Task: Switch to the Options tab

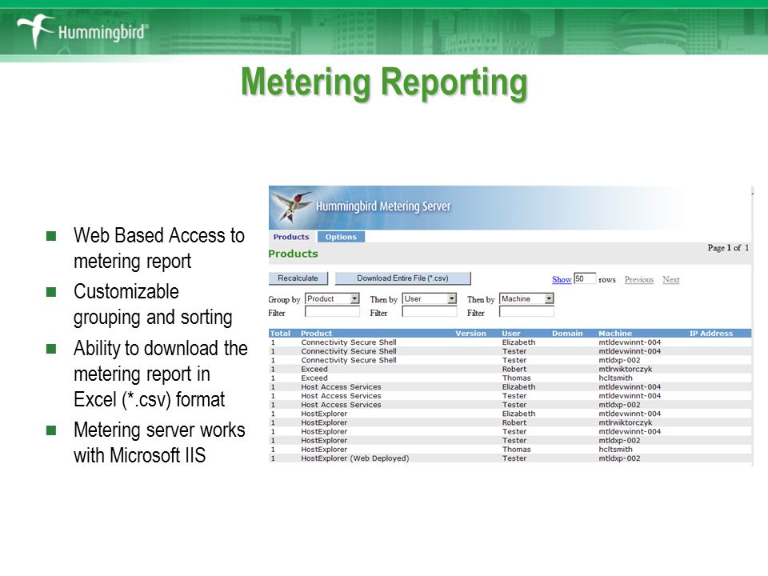Action: pos(341,237)
